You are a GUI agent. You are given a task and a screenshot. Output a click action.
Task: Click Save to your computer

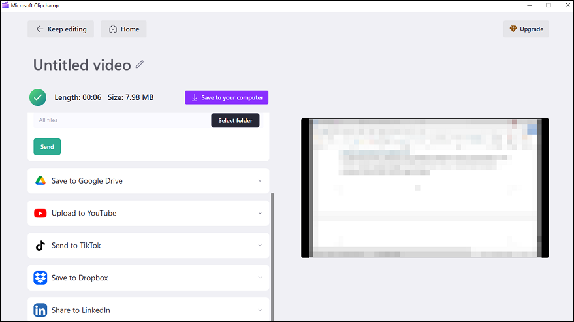pos(227,97)
